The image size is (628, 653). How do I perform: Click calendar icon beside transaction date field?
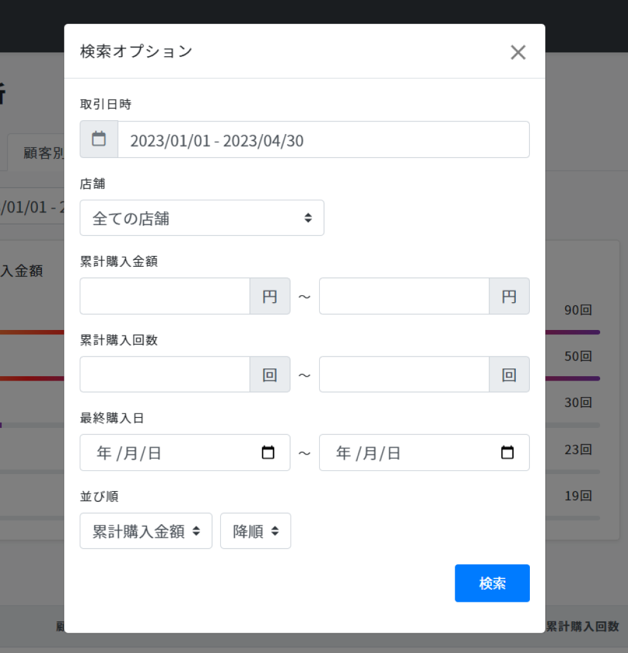[99, 139]
